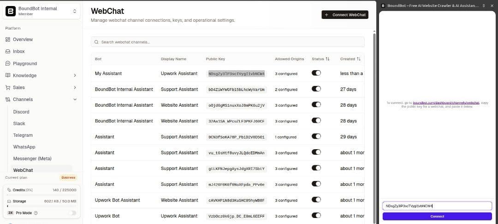Click the public key input in side panel

tap(437, 206)
